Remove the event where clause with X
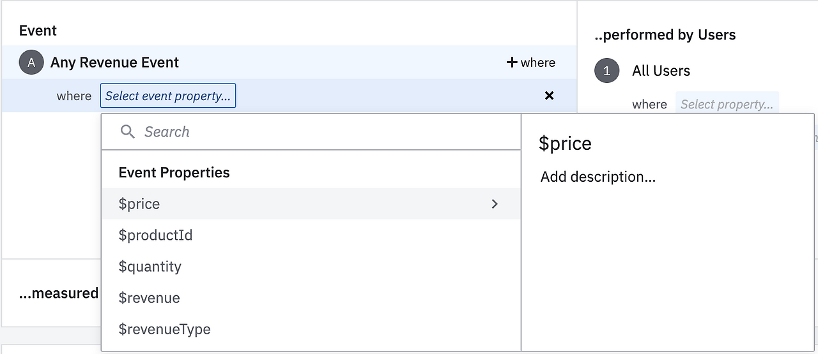The width and height of the screenshot is (818, 354). click(548, 96)
